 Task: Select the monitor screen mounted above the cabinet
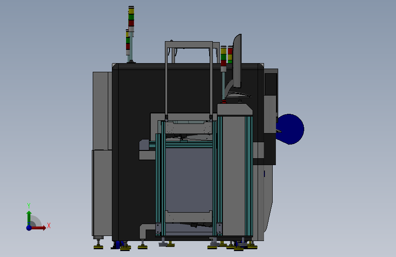[238, 61]
